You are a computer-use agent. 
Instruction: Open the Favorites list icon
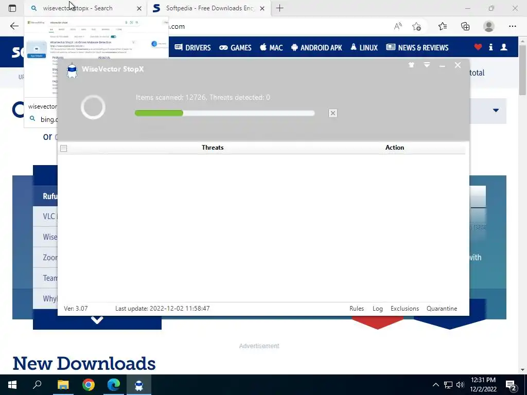click(x=443, y=26)
